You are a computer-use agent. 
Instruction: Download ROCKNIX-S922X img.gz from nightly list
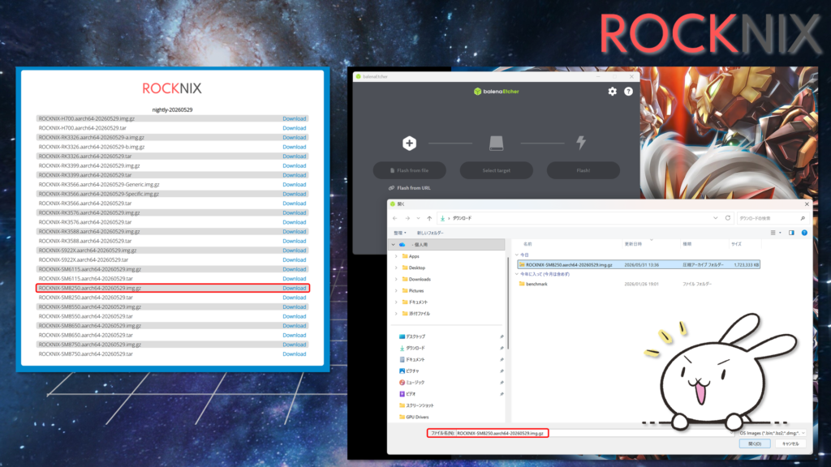click(294, 251)
